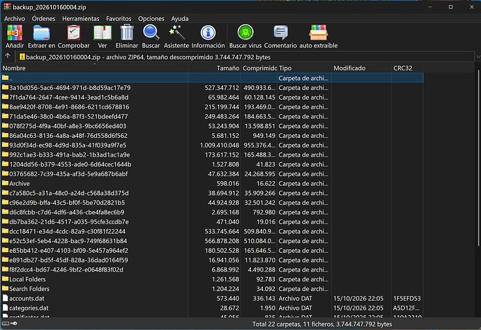Viewport: 481px width, 330px height.
Task: Click folder icon of Search Folders
Action: [5, 288]
